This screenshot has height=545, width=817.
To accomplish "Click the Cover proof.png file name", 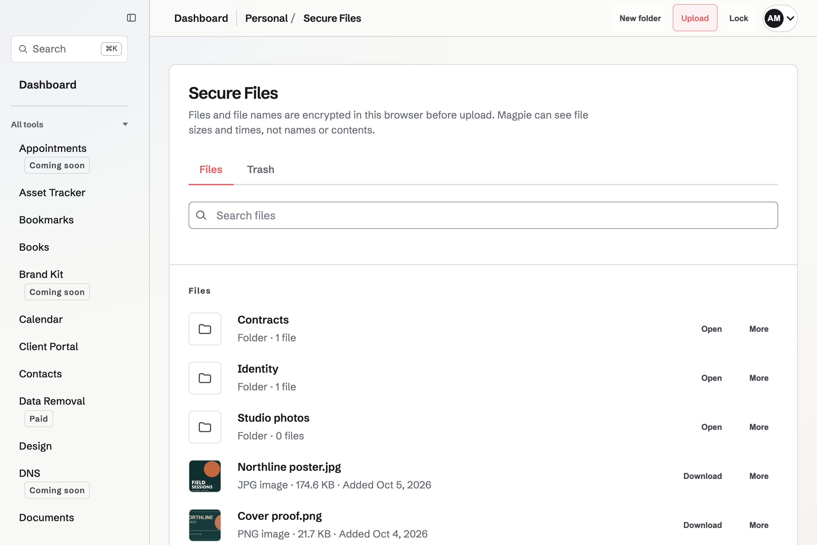I will point(279,516).
